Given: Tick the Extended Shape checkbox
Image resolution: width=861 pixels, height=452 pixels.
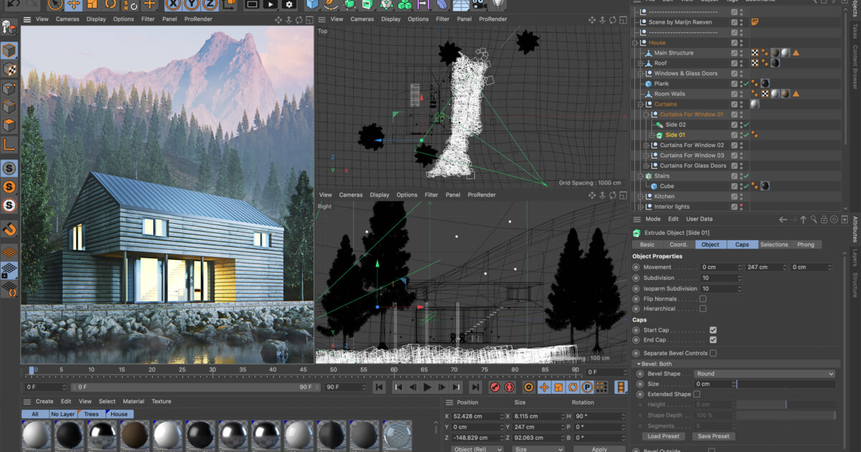Looking at the screenshot, I should pyautogui.click(x=697, y=394).
